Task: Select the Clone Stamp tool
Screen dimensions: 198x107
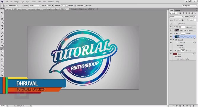Action: click(x=2, y=39)
